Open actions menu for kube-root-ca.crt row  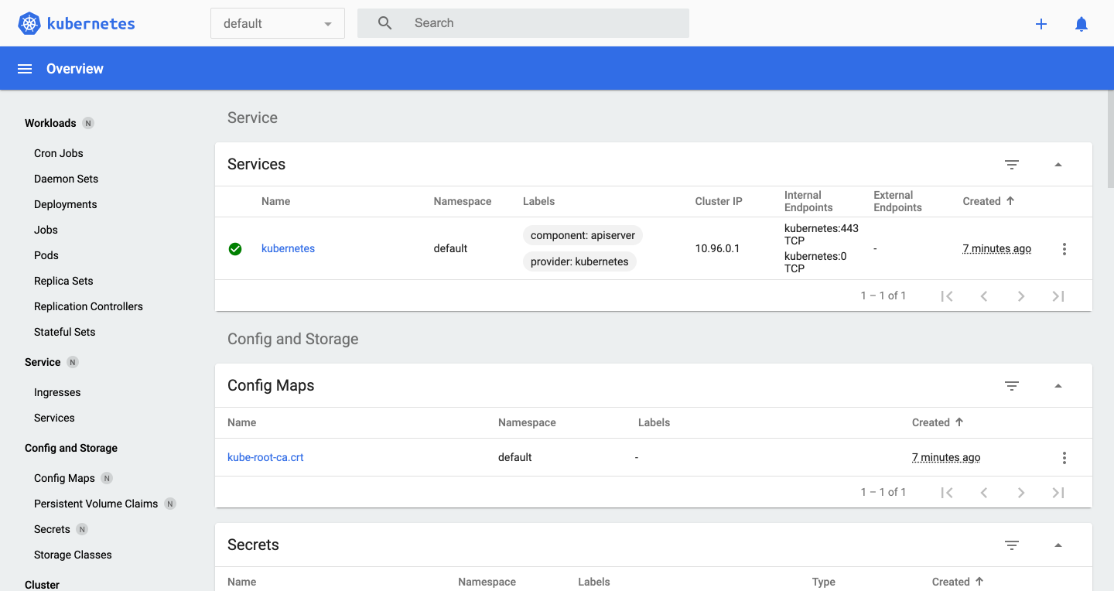coord(1064,458)
